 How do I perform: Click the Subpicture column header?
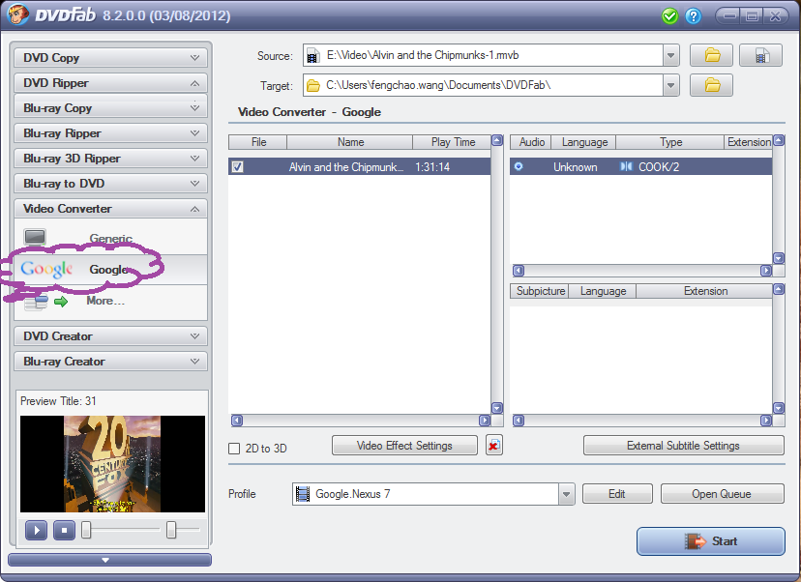pos(540,291)
